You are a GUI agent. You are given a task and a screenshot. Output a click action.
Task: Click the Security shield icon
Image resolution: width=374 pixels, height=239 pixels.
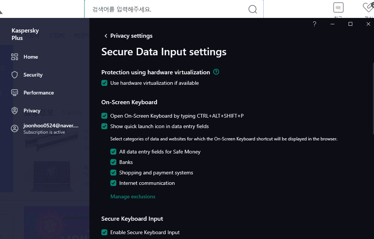(x=15, y=75)
